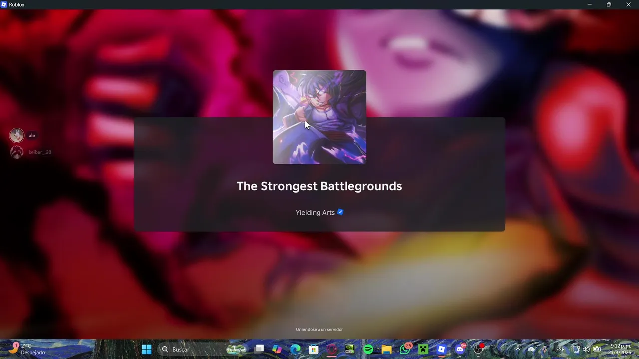This screenshot has width=639, height=359.
Task: Switch the ESP keyboard language indicator
Action: pyautogui.click(x=561, y=349)
